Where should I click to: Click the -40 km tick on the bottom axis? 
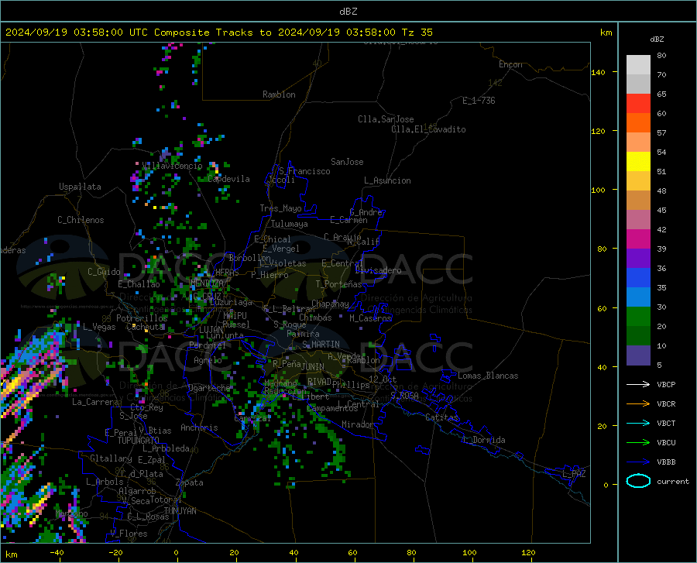[x=57, y=553]
